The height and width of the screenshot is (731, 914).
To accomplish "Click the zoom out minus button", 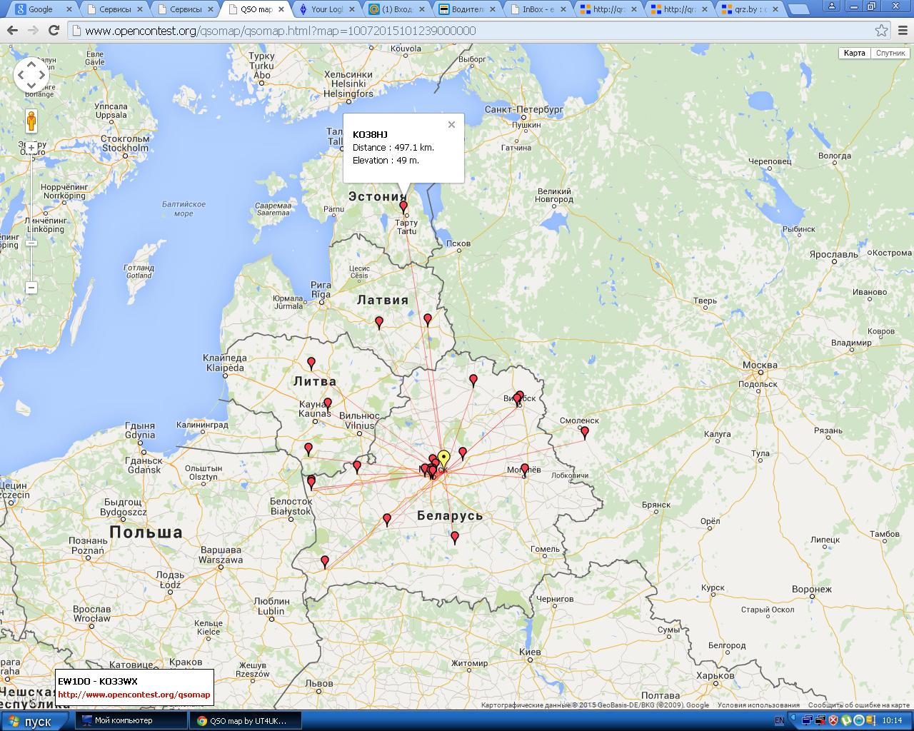I will pos(31,288).
